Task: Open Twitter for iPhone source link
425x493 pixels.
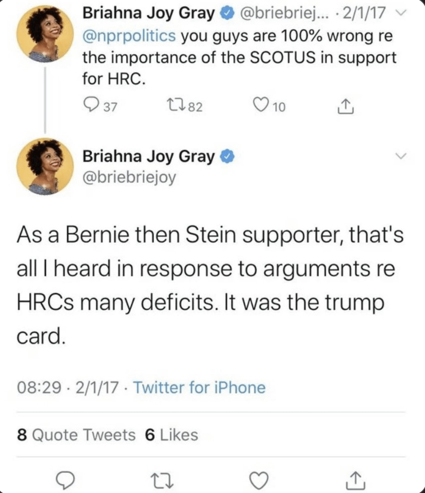Action: (199, 388)
